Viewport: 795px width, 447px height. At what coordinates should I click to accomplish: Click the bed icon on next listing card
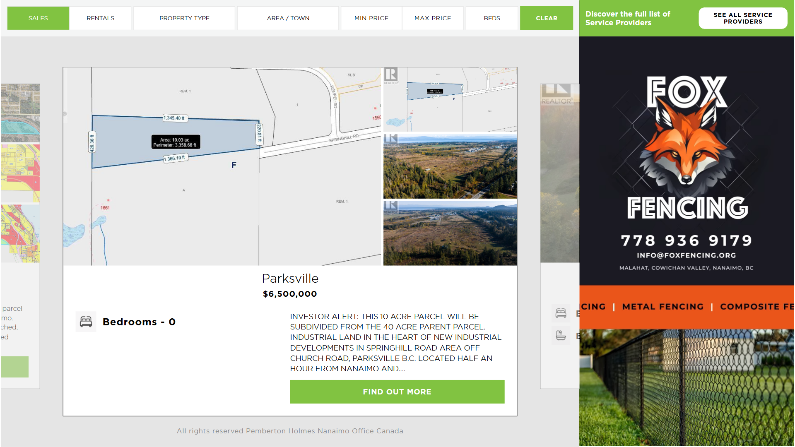click(x=561, y=313)
